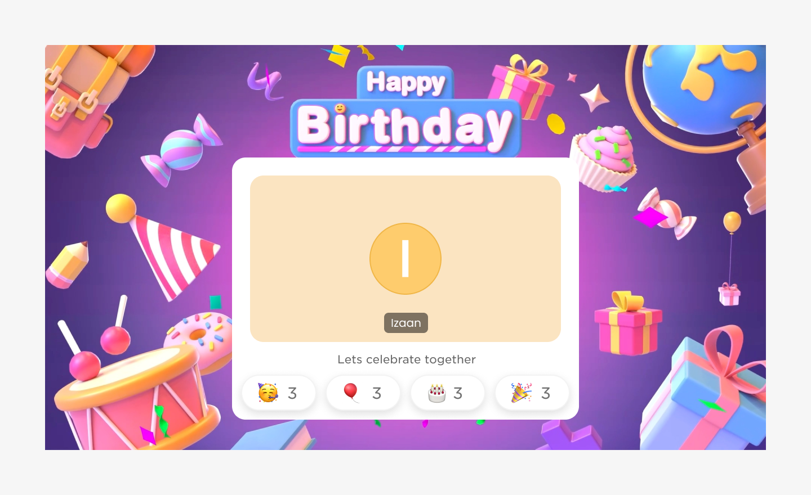Click the beige video tile background
Screen dimensions: 811x495
pos(405,259)
